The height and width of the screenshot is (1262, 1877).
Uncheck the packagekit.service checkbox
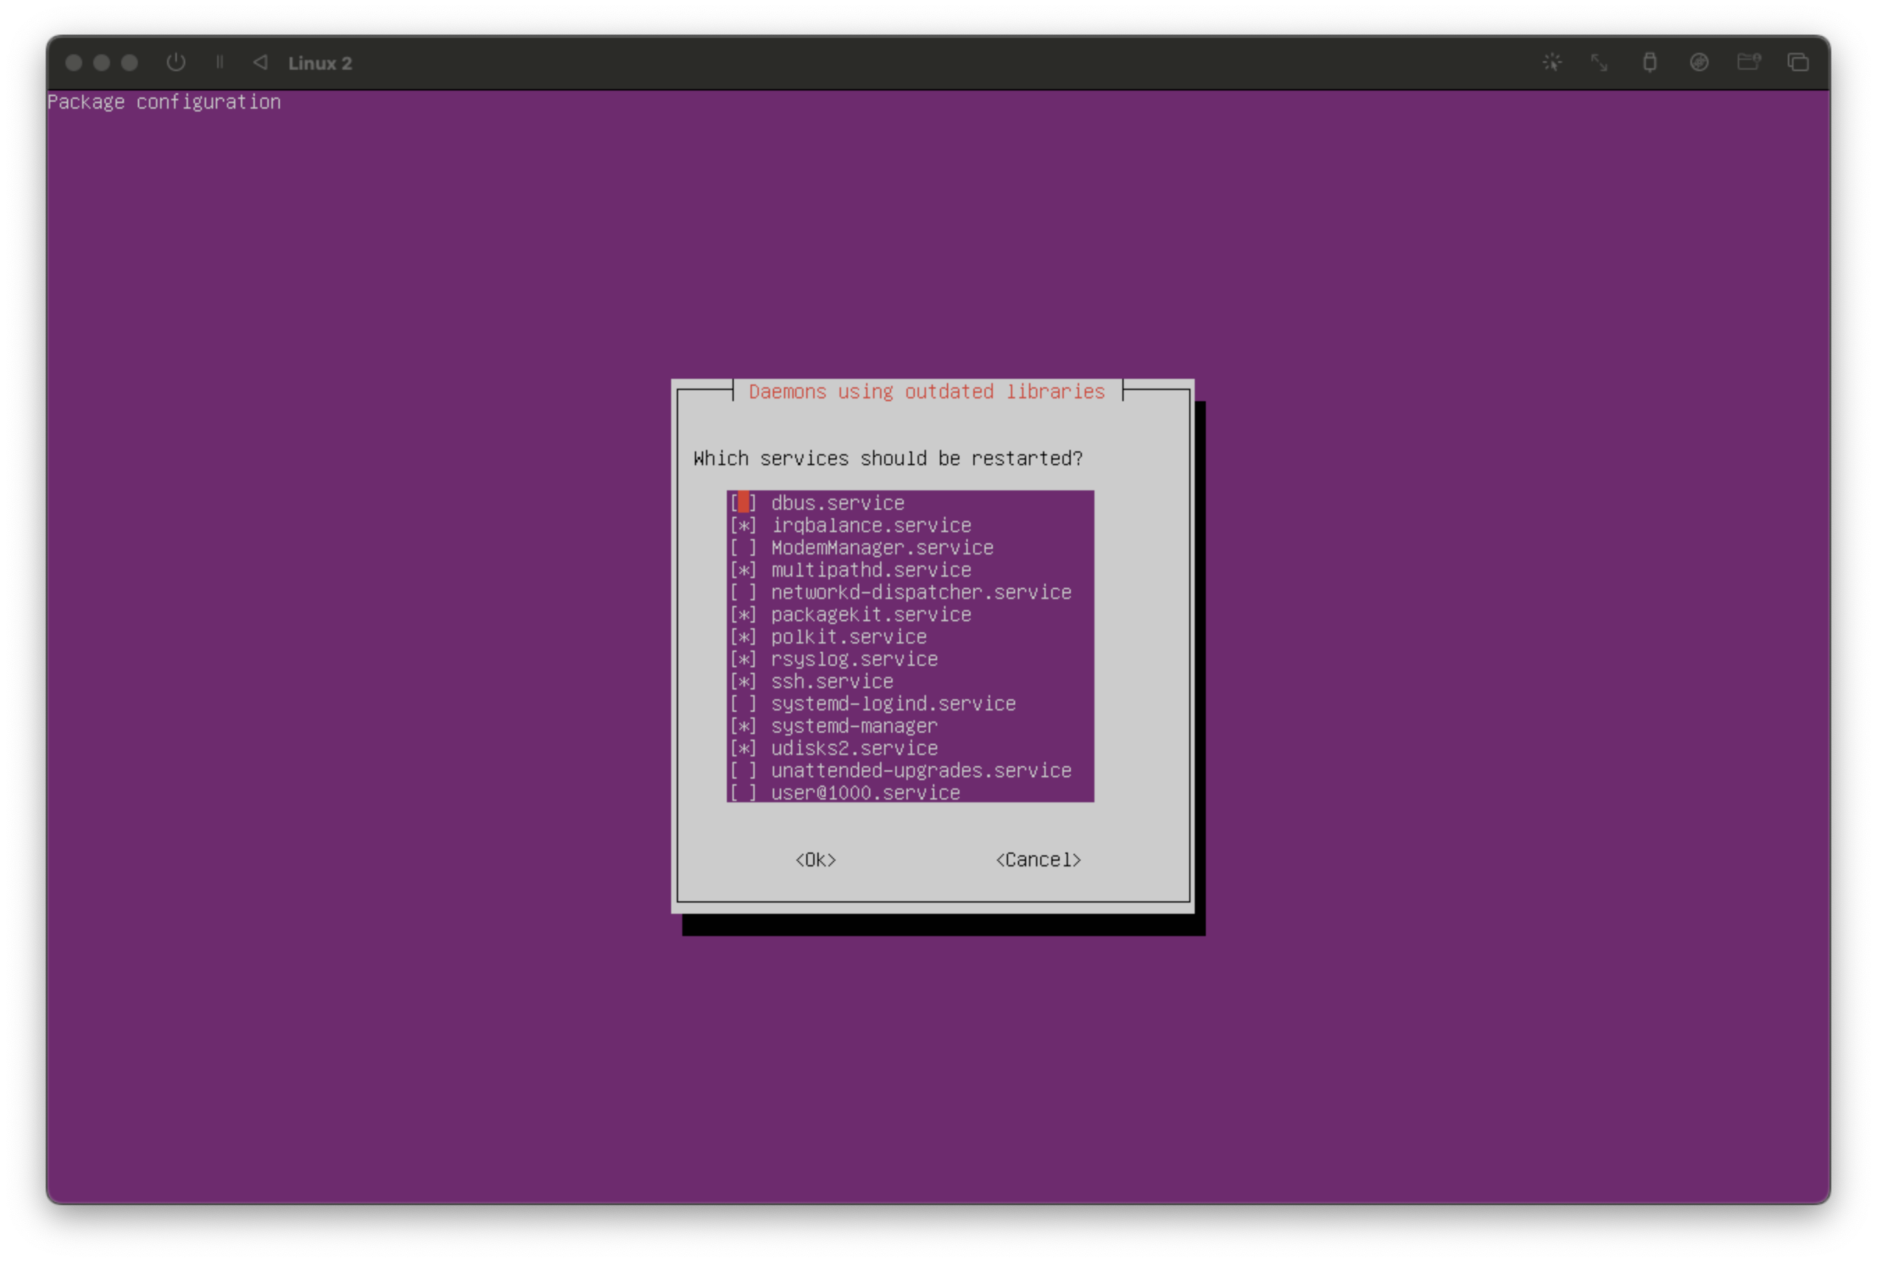(x=743, y=615)
